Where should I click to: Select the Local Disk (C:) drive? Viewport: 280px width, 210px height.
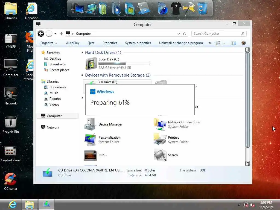(118, 63)
